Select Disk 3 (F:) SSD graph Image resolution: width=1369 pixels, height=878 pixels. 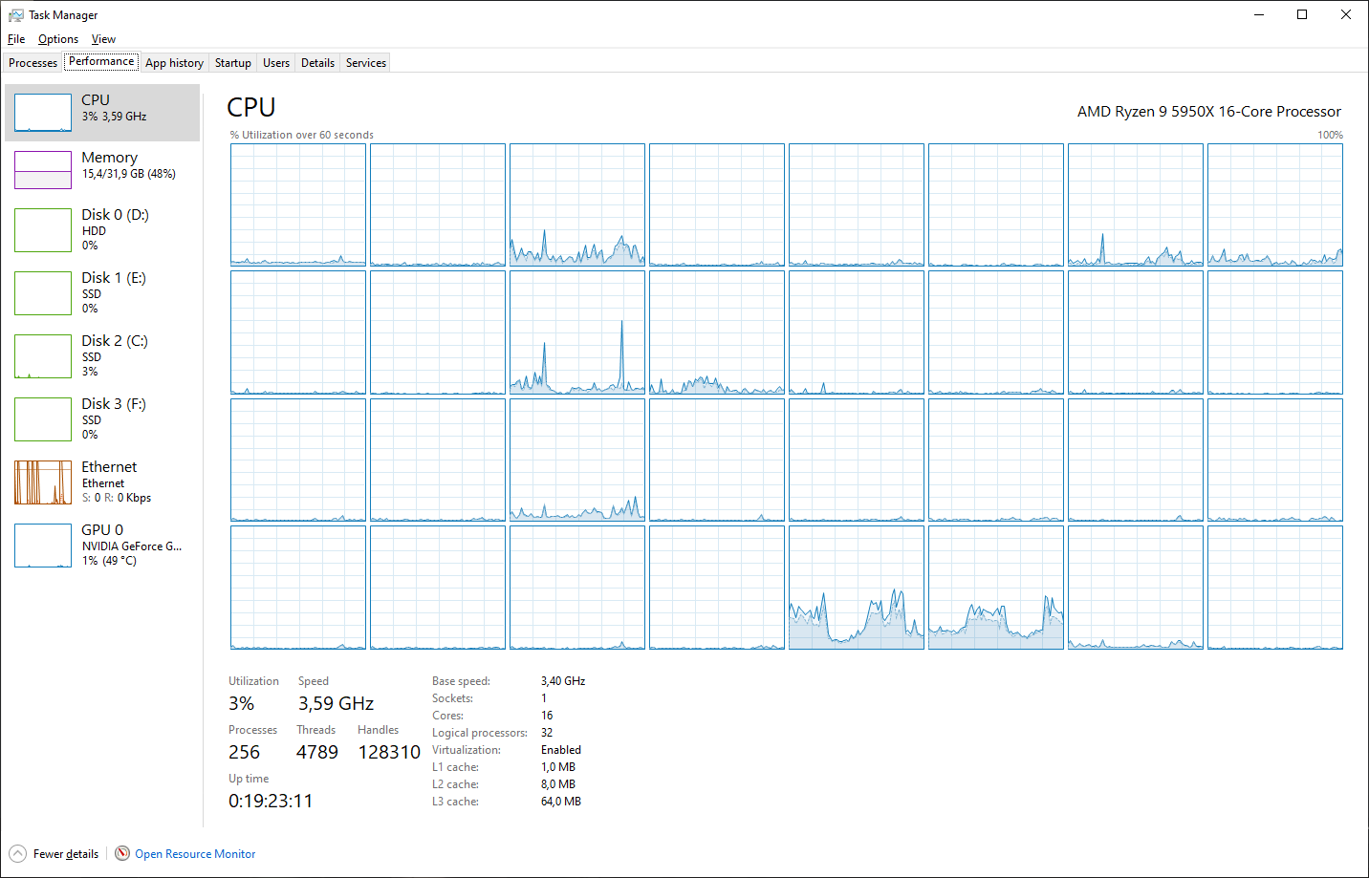43,419
